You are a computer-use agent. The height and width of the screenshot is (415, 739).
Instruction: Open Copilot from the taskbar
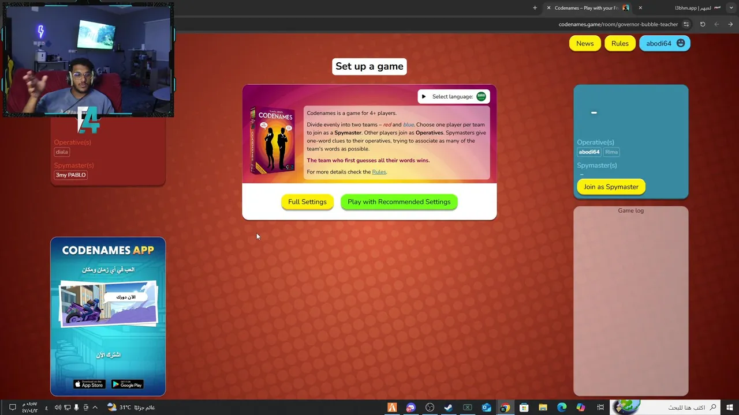(x=581, y=408)
